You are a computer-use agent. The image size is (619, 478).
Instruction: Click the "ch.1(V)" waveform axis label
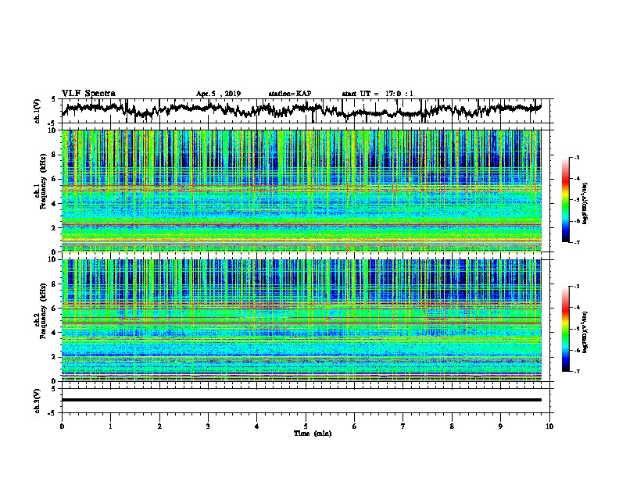tap(38, 111)
